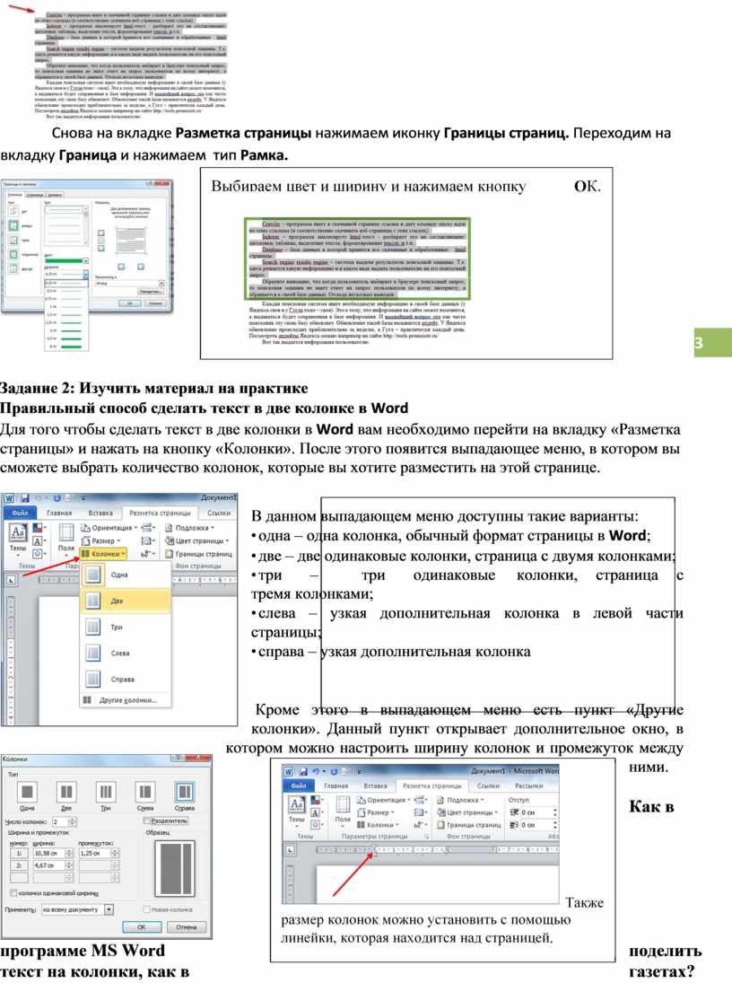Click the save icon in upper Word title bar

point(25,498)
